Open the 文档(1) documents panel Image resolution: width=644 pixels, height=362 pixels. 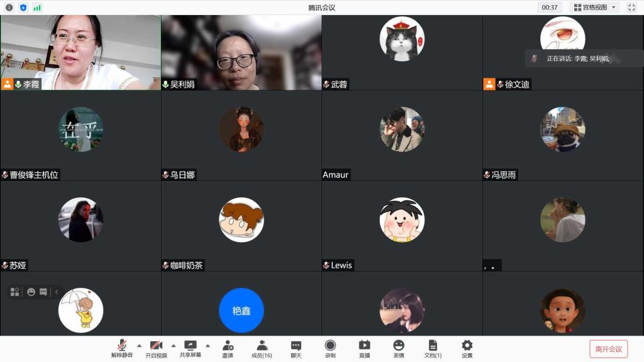tap(433, 348)
